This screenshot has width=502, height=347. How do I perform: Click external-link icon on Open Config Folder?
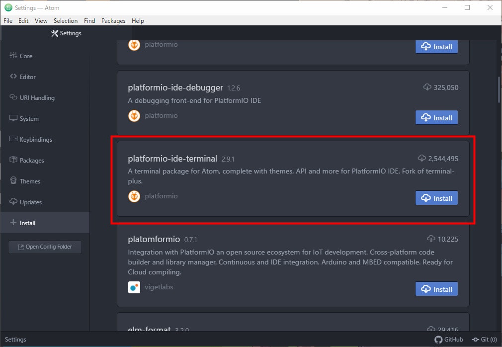[21, 247]
